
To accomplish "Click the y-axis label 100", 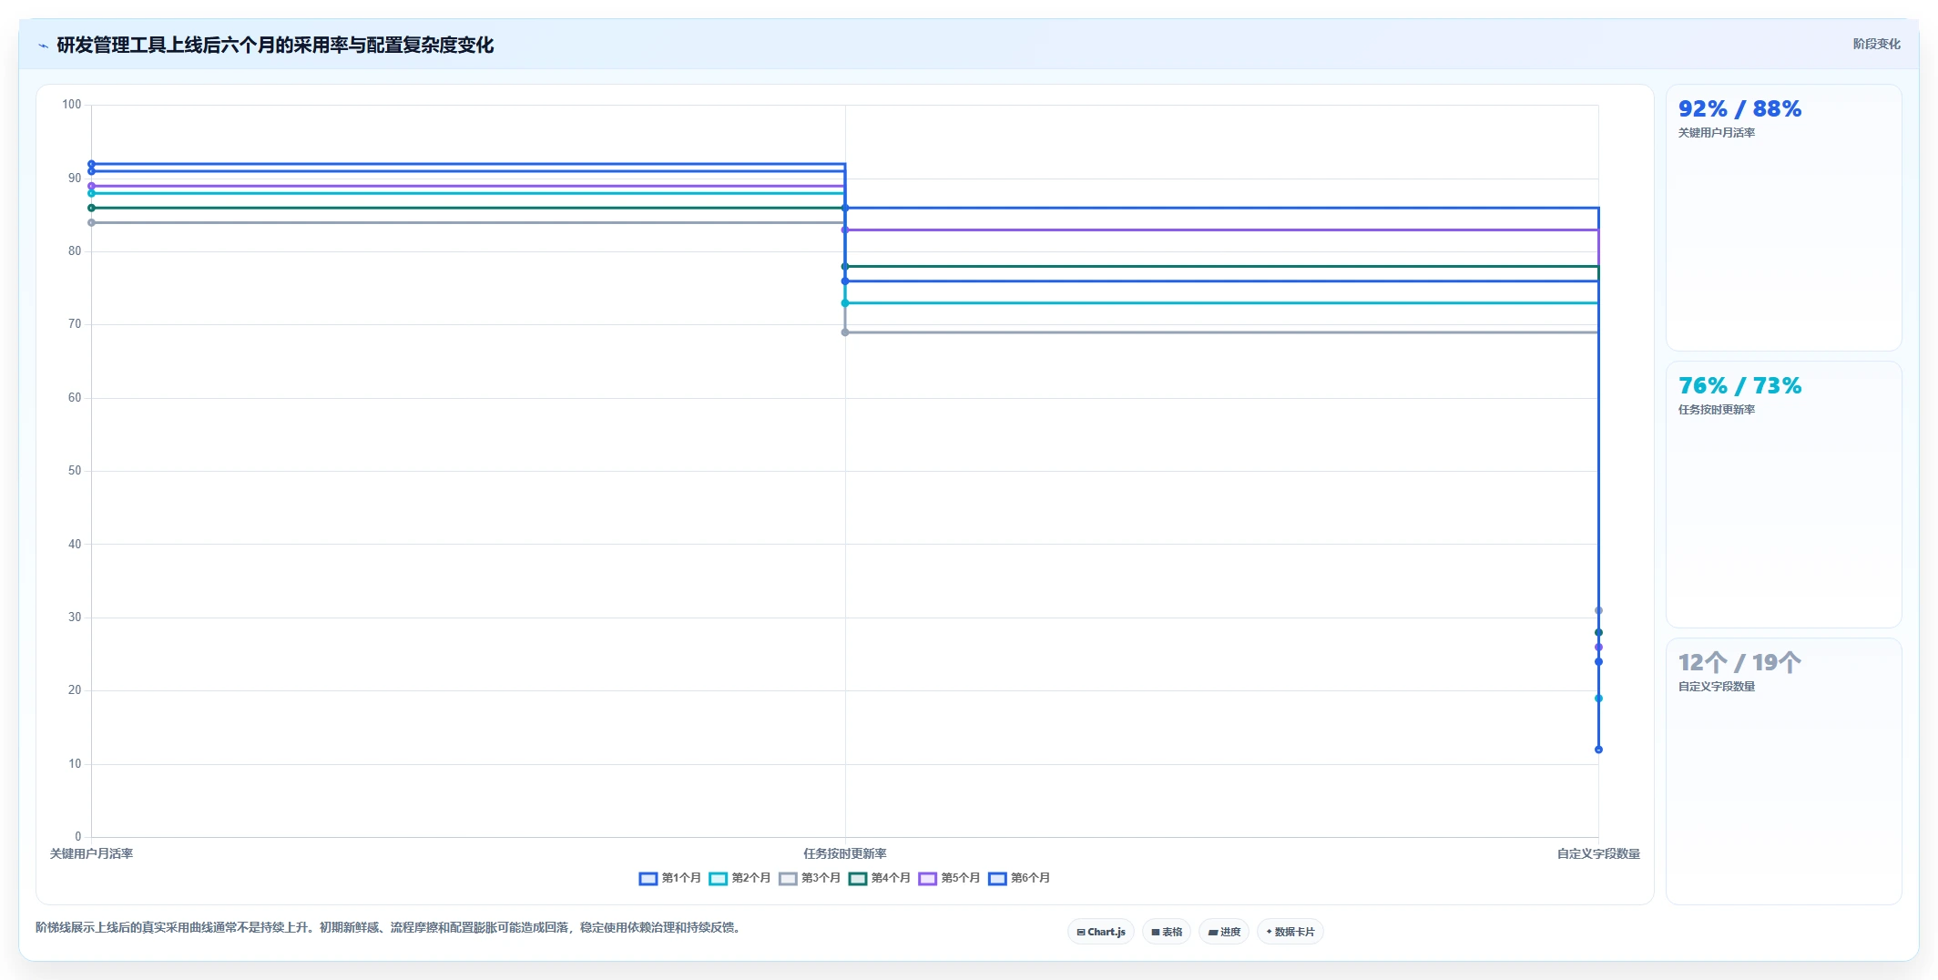I will [x=71, y=105].
